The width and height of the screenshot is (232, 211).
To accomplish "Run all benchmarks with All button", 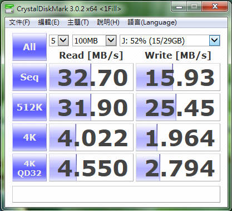I will pos(29,47).
